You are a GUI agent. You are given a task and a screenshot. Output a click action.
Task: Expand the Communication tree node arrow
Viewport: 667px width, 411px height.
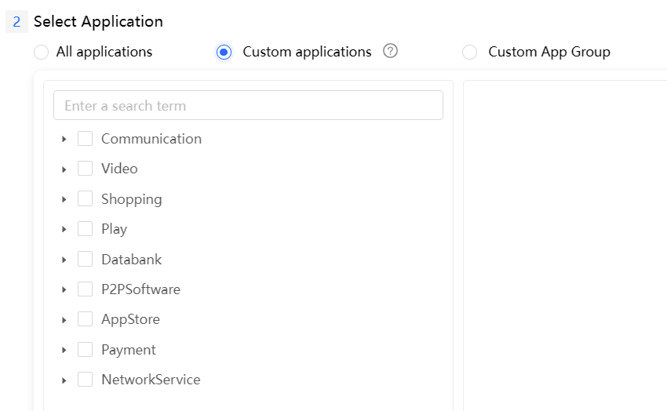64,139
